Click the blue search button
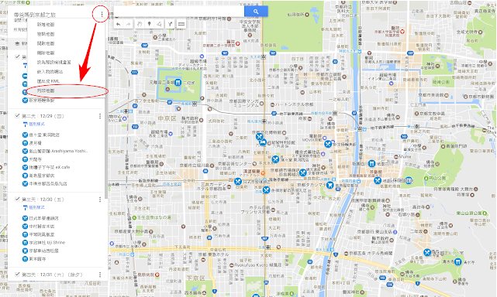497x297 pixels. click(x=256, y=12)
